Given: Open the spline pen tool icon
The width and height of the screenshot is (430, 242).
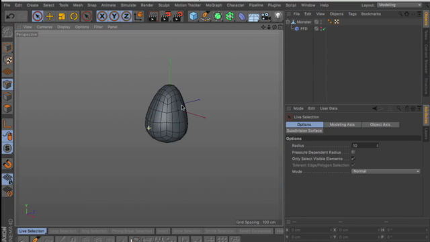Looking at the screenshot, I should point(206,16).
